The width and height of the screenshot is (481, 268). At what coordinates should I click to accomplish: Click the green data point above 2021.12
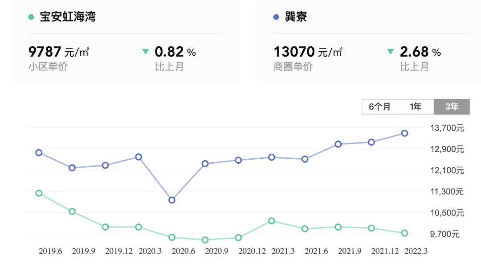click(371, 228)
